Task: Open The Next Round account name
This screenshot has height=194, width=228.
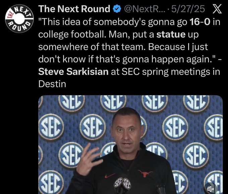Action: (x=74, y=9)
